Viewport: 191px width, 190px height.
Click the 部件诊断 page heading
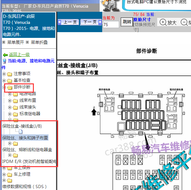click(147, 51)
